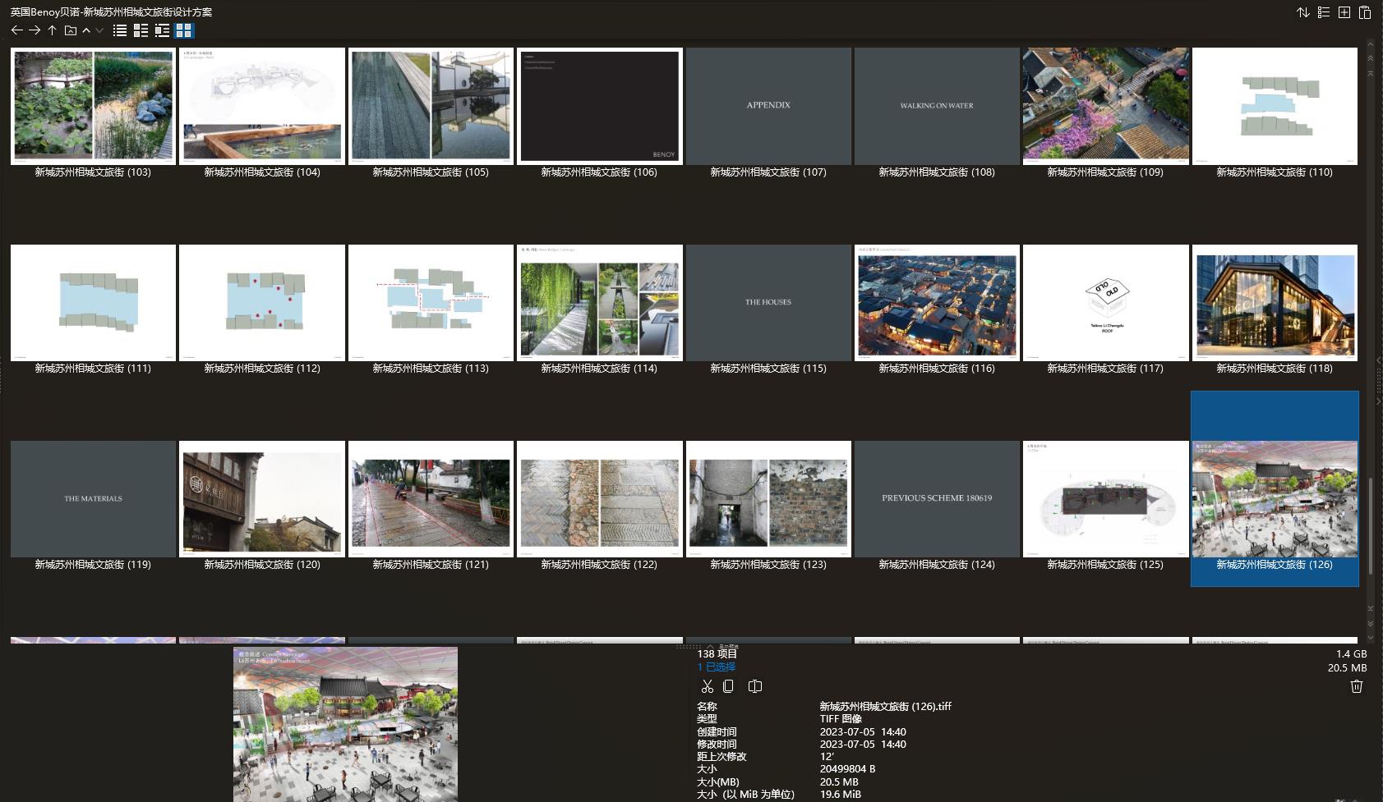Switch to plain list view mode
Screen dimensions: 1383x802
[120, 30]
